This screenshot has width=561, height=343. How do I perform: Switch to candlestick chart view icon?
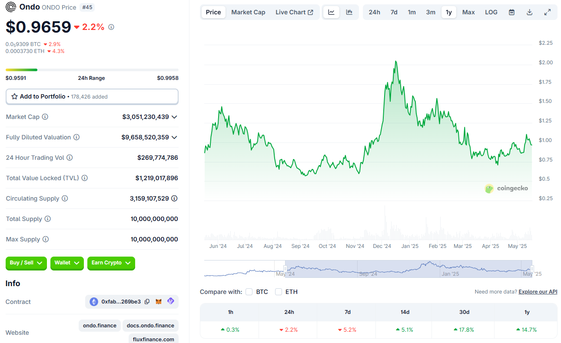pos(349,12)
